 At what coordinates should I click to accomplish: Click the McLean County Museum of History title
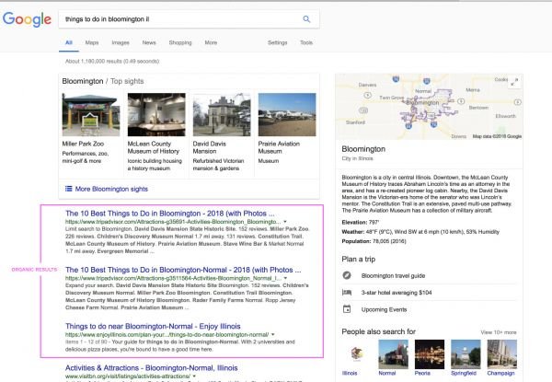pos(154,147)
